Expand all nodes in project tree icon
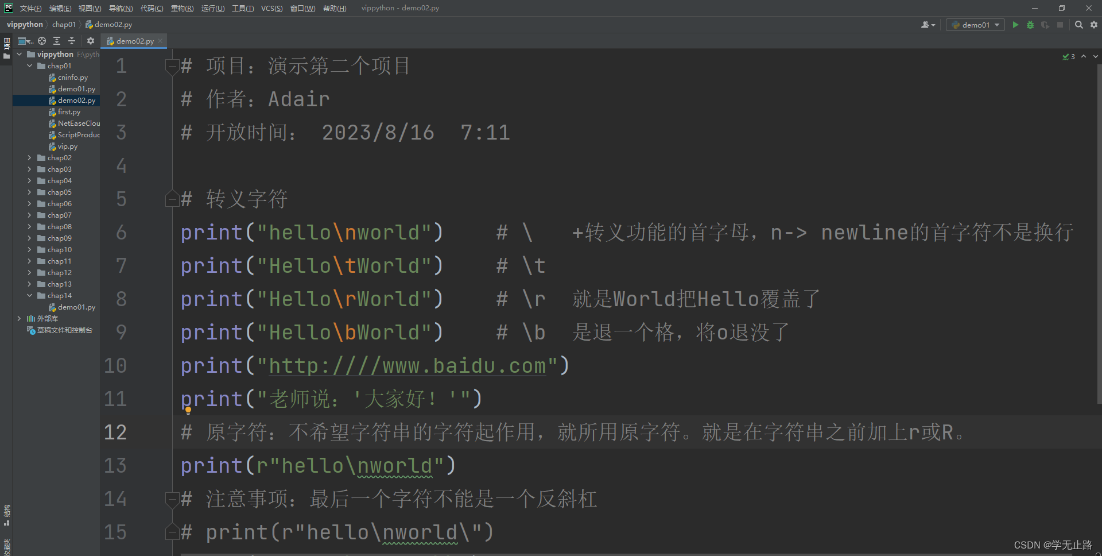Viewport: 1102px width, 556px height. [57, 41]
